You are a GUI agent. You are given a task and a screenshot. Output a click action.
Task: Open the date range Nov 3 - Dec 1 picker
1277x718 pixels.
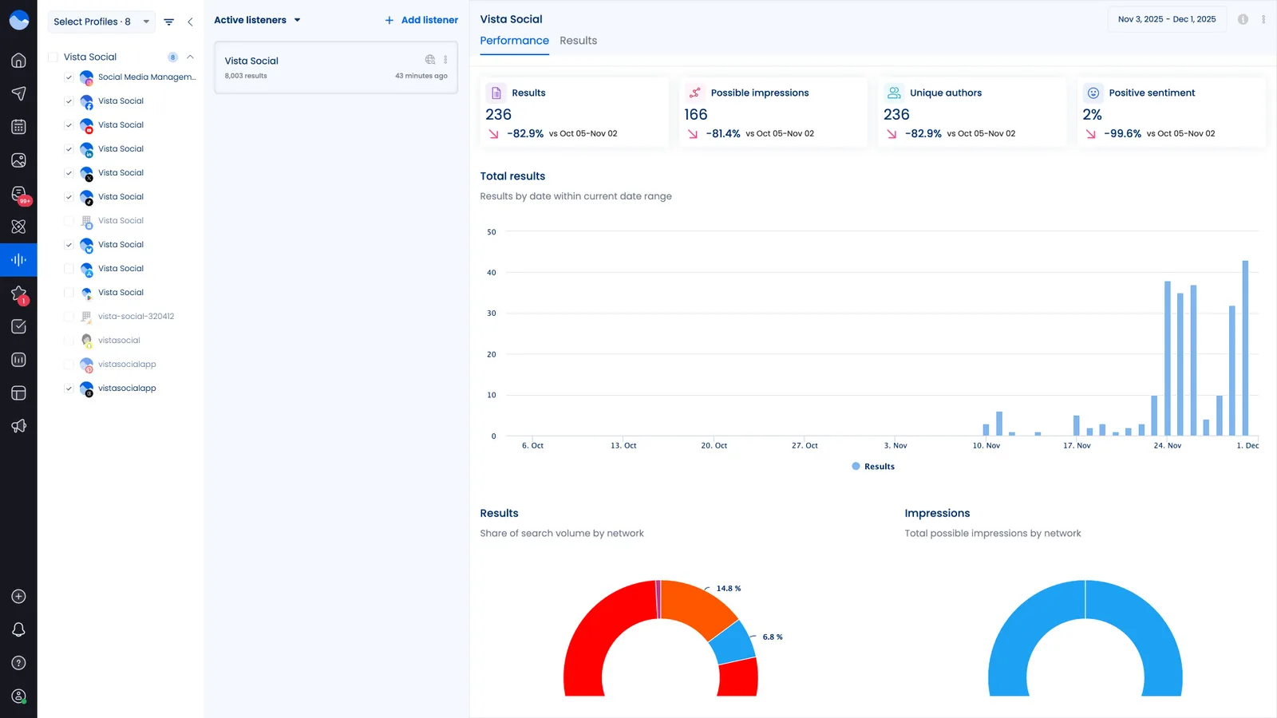click(x=1167, y=18)
